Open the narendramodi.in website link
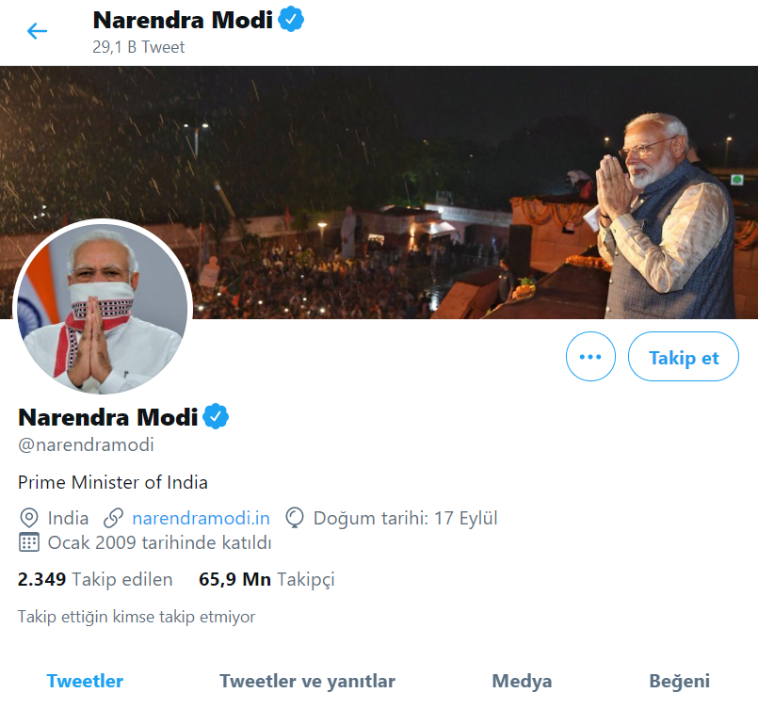This screenshot has width=758, height=709. tap(201, 517)
